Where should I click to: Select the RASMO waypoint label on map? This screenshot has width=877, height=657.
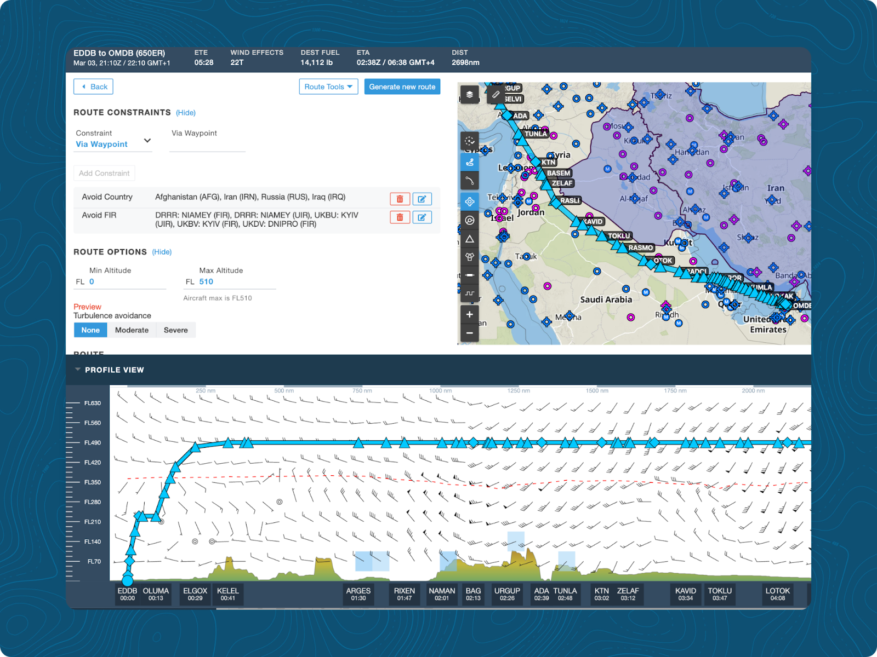pyautogui.click(x=641, y=247)
